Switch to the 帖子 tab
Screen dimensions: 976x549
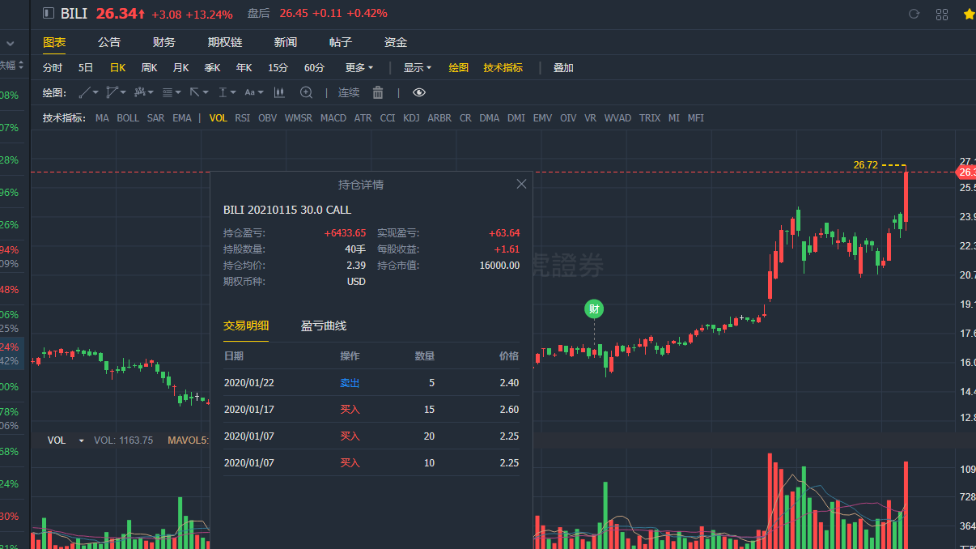pyautogui.click(x=341, y=42)
